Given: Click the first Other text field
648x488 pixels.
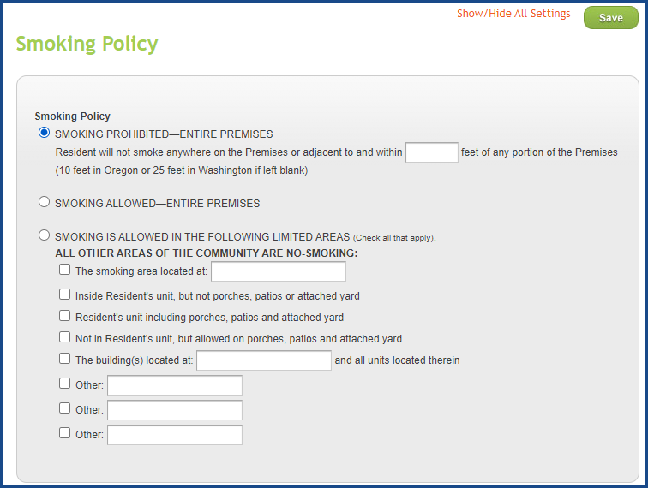Looking at the screenshot, I should [x=175, y=385].
